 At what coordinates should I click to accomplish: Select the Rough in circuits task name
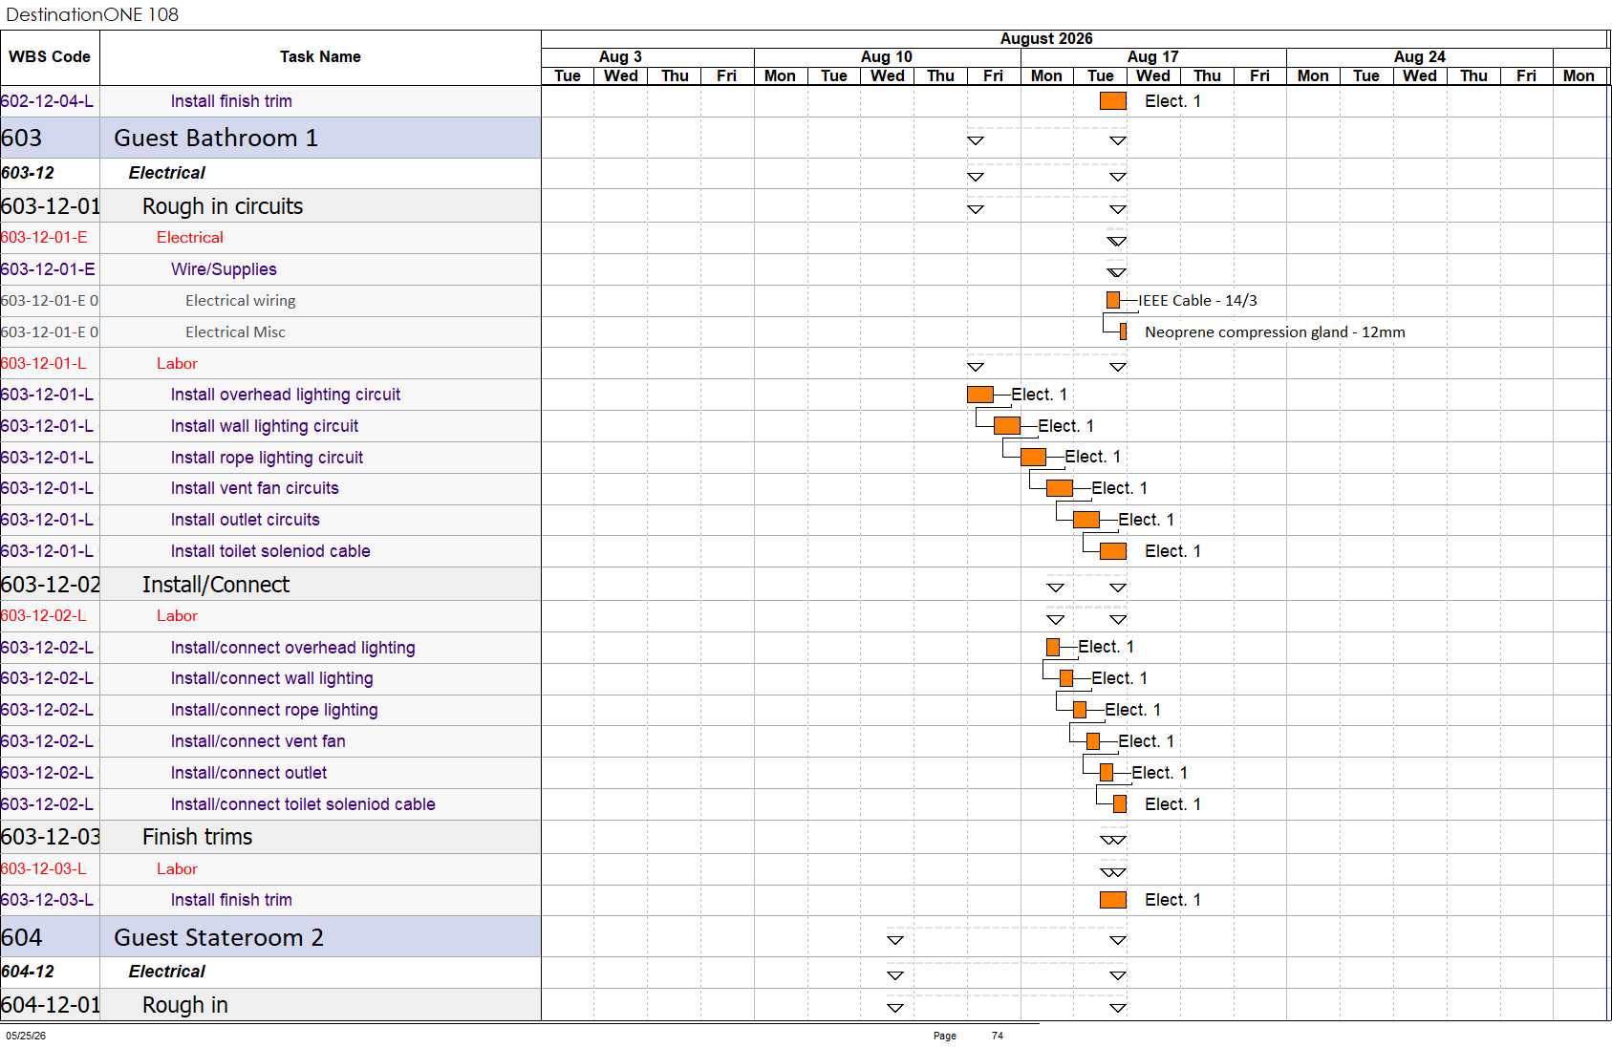pos(223,206)
